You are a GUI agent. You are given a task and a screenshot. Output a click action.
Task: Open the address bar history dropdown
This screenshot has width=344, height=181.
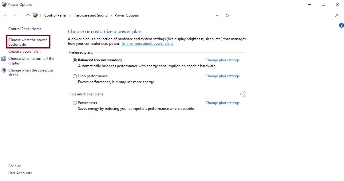click(x=217, y=15)
